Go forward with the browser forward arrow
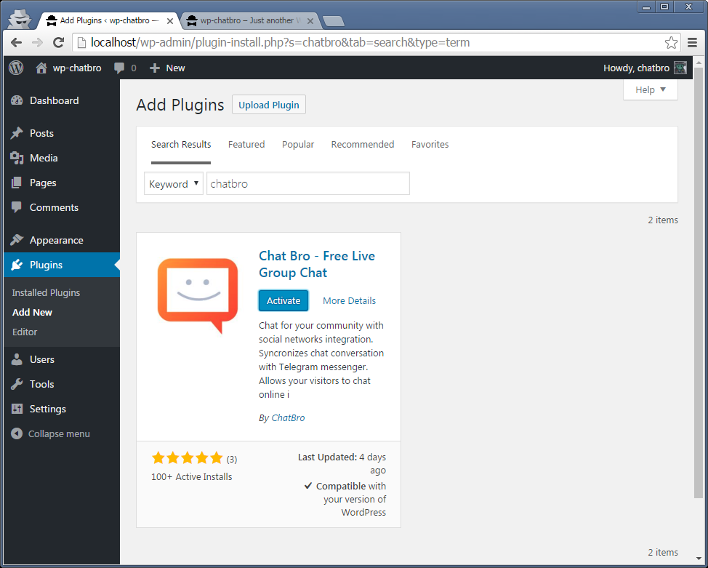 coord(38,42)
